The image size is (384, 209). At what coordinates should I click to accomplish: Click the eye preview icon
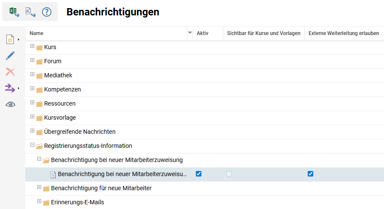[10, 104]
